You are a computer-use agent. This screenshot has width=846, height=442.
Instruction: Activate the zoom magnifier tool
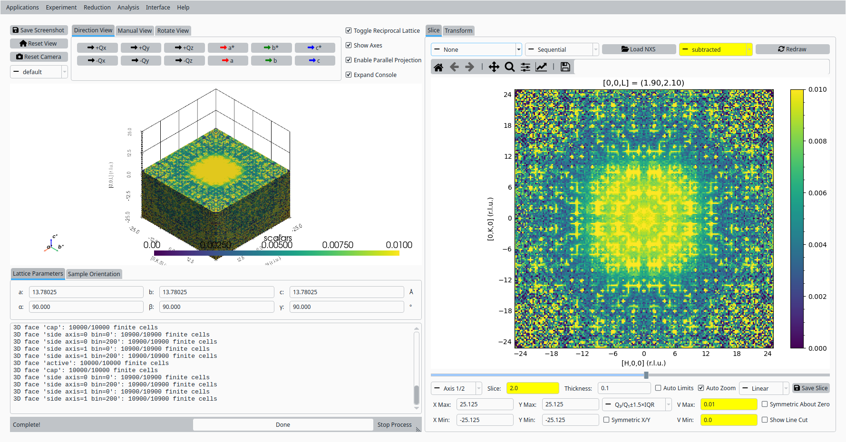click(x=510, y=67)
